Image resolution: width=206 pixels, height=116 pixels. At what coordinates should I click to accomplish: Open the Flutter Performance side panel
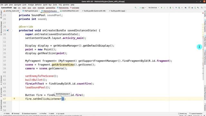[x=205, y=57]
